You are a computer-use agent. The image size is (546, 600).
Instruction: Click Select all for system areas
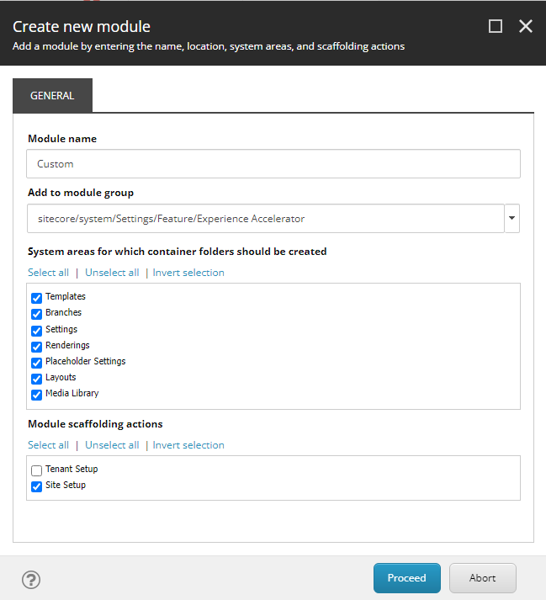click(48, 273)
